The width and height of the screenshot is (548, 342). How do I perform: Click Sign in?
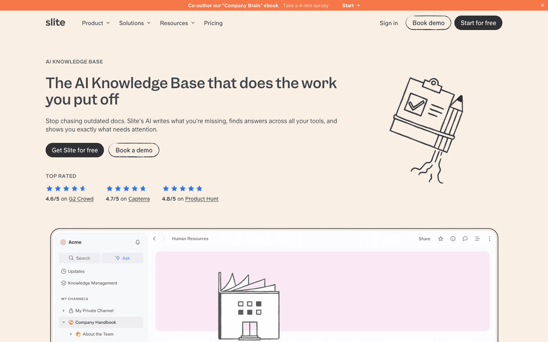click(x=389, y=23)
